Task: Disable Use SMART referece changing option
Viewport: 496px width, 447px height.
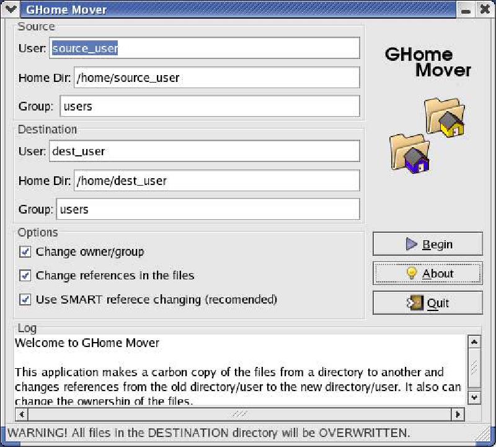Action: (25, 299)
